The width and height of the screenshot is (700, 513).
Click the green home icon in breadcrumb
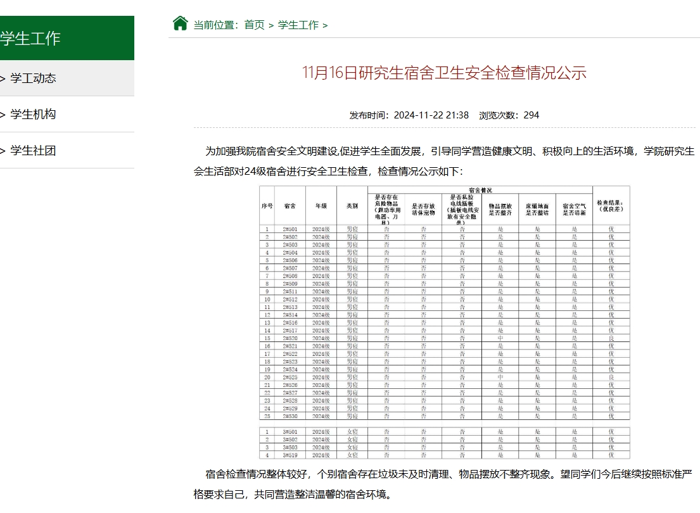pyautogui.click(x=181, y=23)
